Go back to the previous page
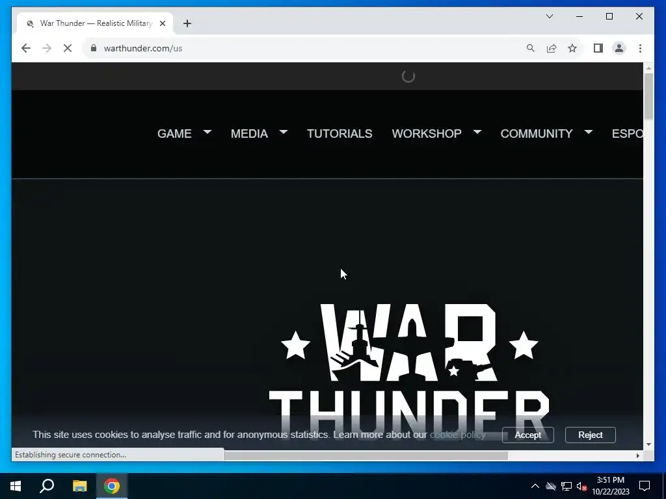 26,48
